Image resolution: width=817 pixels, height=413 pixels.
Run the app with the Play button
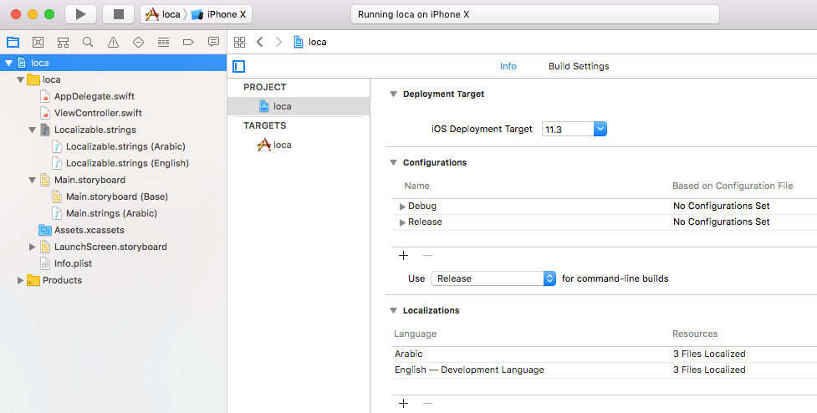tap(81, 14)
